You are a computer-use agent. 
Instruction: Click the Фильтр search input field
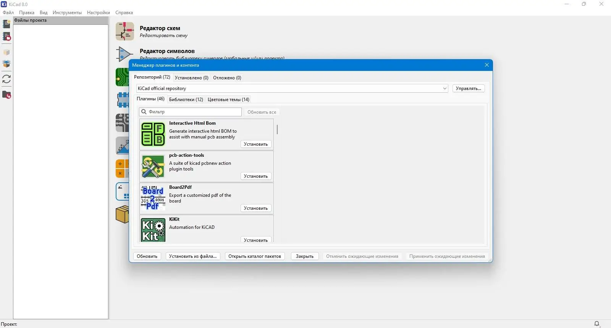[x=191, y=112]
